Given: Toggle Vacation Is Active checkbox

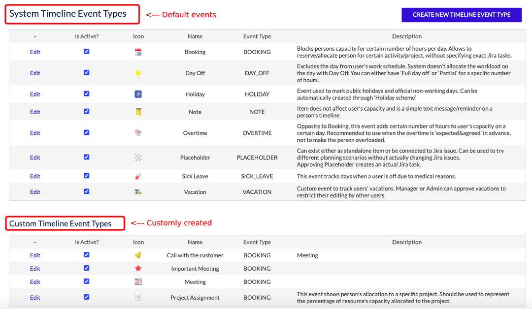Looking at the screenshot, I should [x=87, y=191].
